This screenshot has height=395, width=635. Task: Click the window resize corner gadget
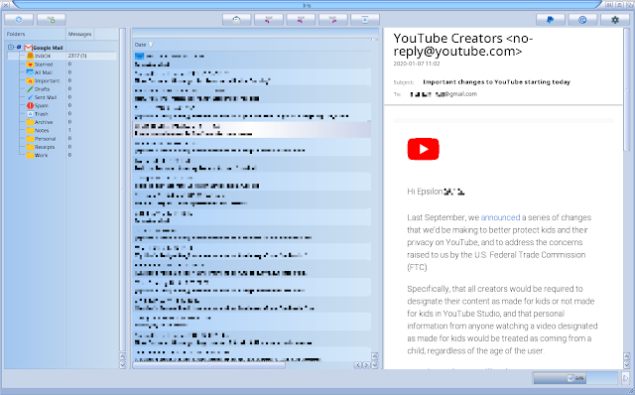tap(631, 391)
